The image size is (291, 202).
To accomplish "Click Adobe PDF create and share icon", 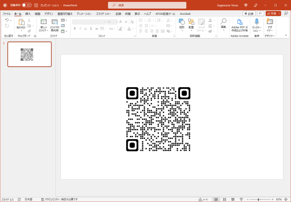I will coord(240,22).
